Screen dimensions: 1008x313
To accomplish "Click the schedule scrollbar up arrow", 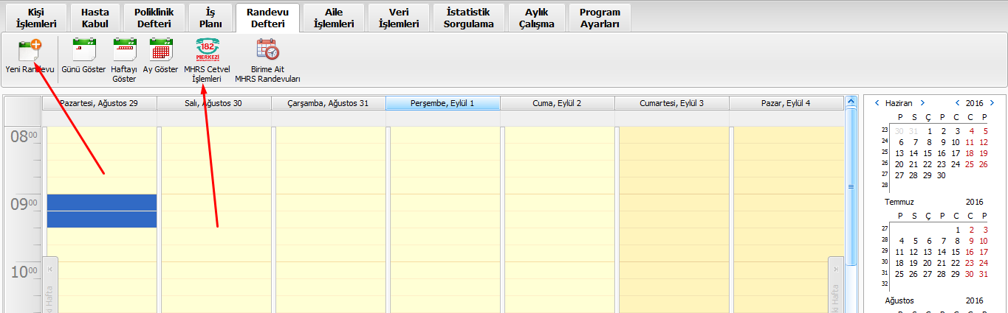I will pyautogui.click(x=851, y=102).
